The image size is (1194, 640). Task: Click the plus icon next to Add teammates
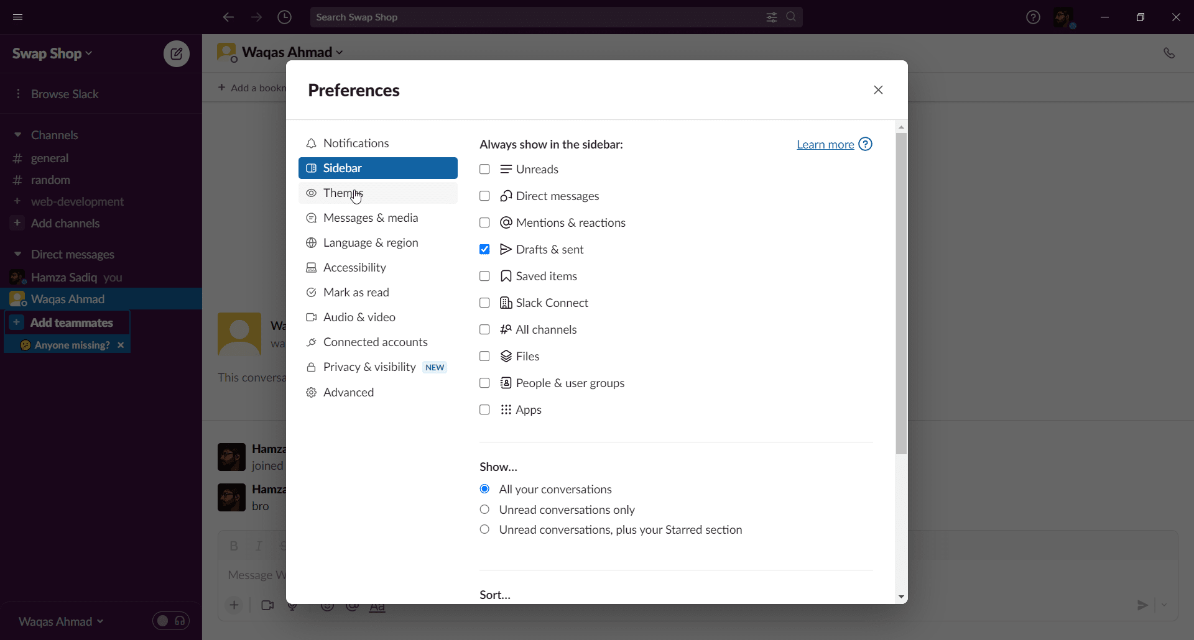(x=17, y=322)
